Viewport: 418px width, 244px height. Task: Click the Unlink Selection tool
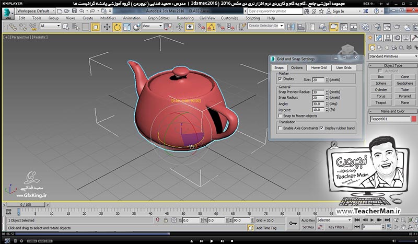[x=22, y=27]
